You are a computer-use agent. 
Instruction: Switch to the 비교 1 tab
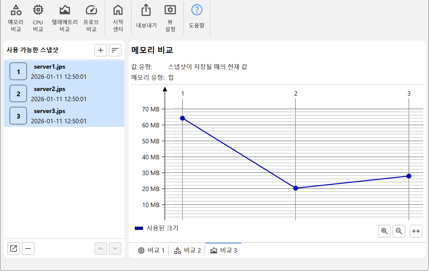(151, 250)
